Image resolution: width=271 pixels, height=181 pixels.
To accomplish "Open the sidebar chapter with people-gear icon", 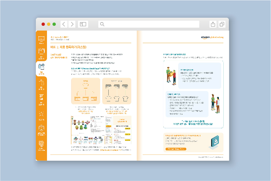I will [x=41, y=84].
